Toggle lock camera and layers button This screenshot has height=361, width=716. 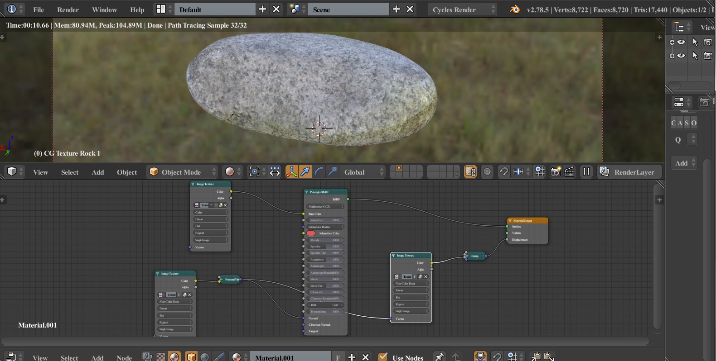point(470,171)
